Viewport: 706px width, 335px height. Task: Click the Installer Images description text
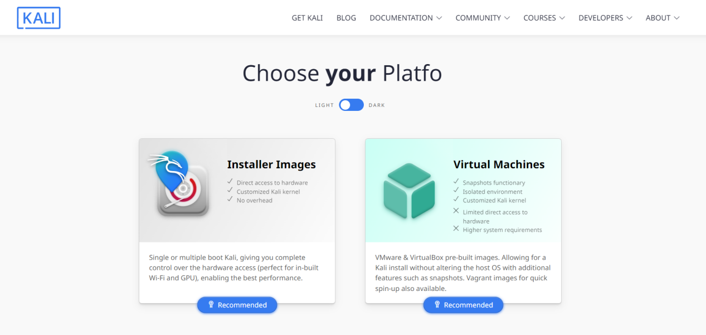tap(234, 268)
